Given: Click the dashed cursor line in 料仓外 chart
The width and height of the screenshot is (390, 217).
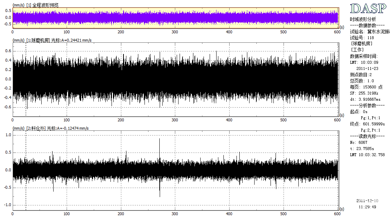Looking at the screenshot, I should (x=26, y=171).
